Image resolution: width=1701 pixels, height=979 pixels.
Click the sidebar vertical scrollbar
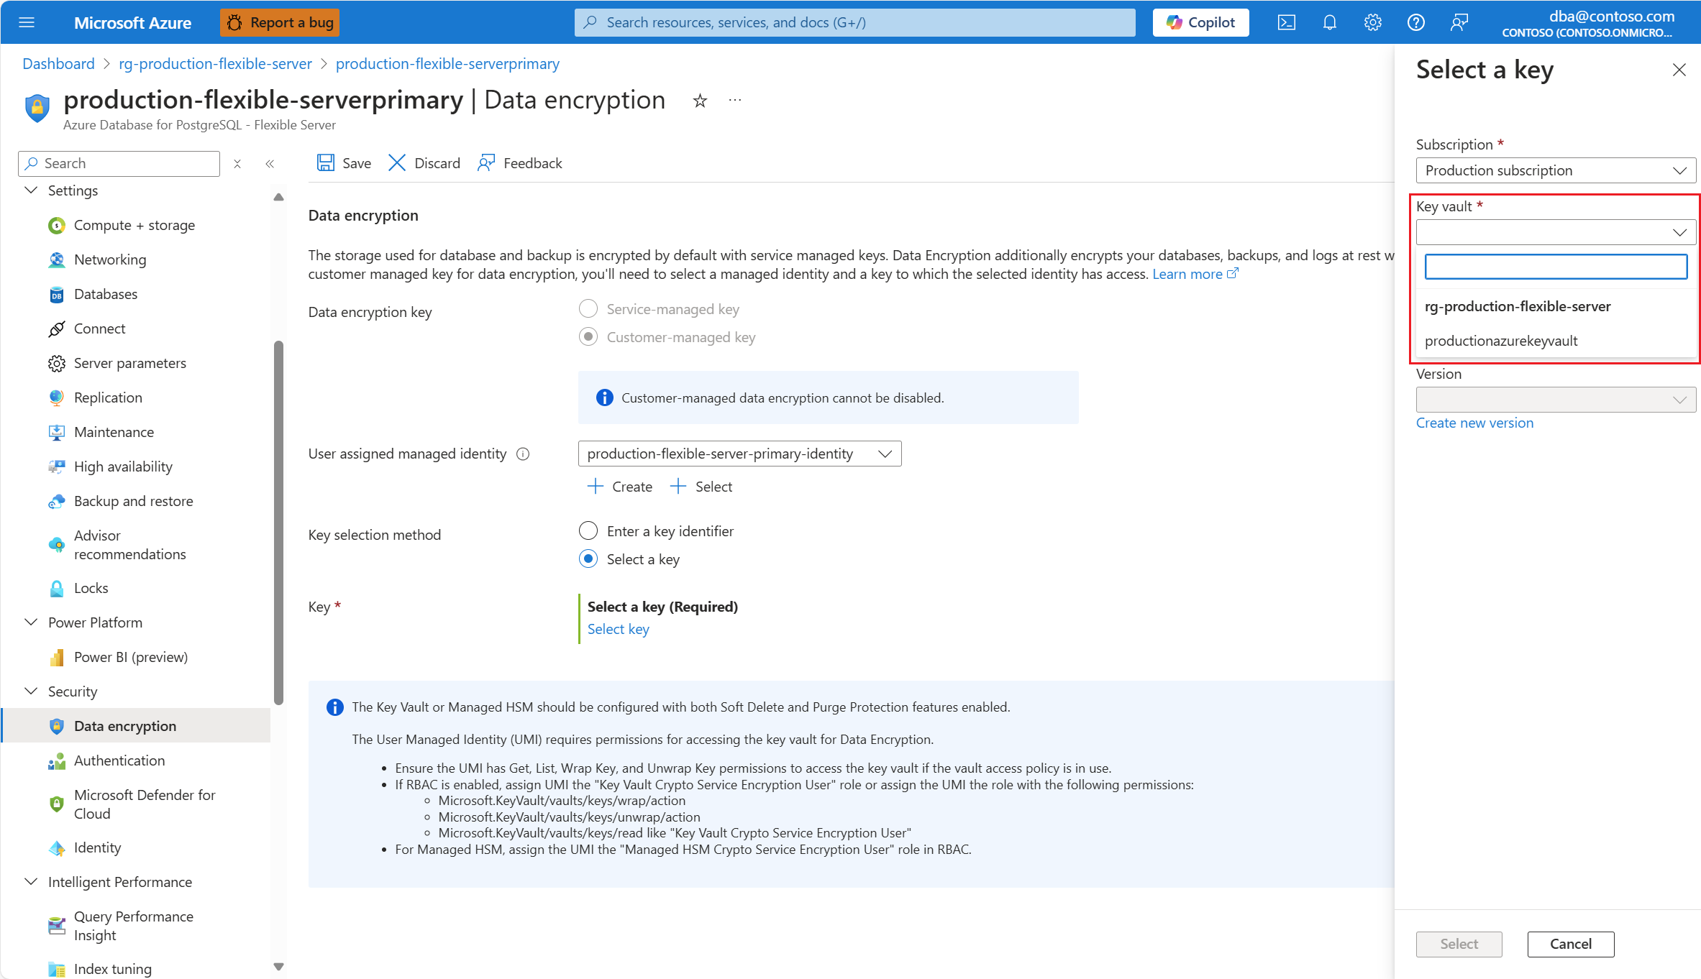[278, 521]
